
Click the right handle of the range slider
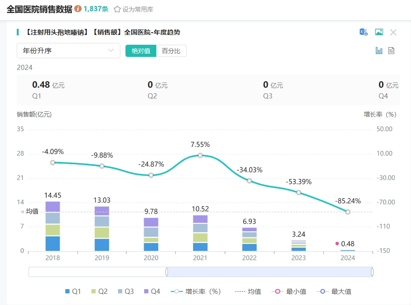[x=372, y=271]
